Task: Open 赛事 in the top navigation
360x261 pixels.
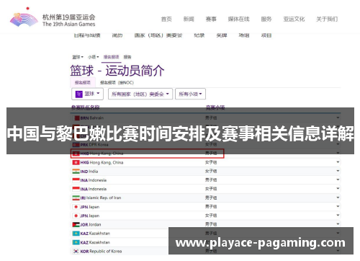Action: 211,19
